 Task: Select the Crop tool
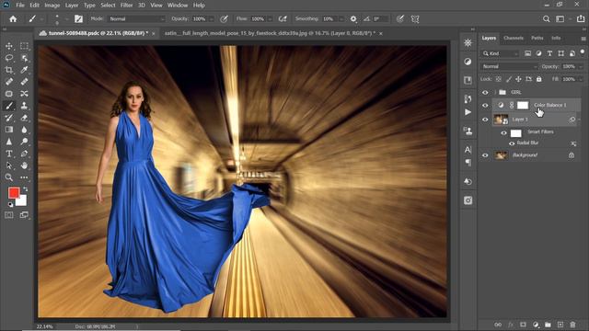coord(9,70)
